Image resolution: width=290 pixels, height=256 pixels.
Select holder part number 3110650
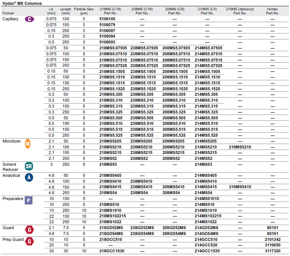point(273,245)
